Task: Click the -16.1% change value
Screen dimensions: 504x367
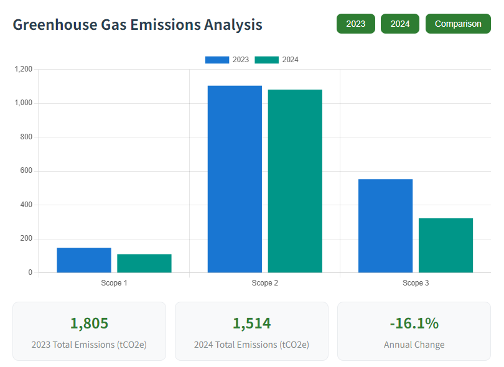Action: [x=414, y=323]
